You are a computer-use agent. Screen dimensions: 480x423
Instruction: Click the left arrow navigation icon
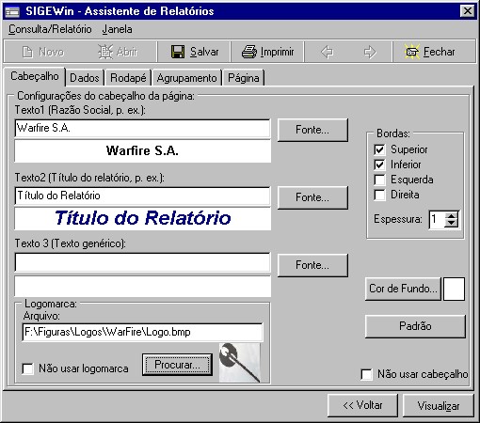click(328, 52)
